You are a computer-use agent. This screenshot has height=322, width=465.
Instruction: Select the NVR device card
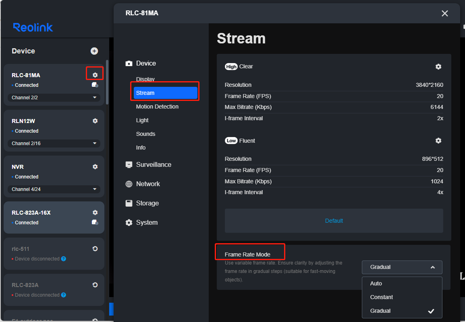(54, 177)
